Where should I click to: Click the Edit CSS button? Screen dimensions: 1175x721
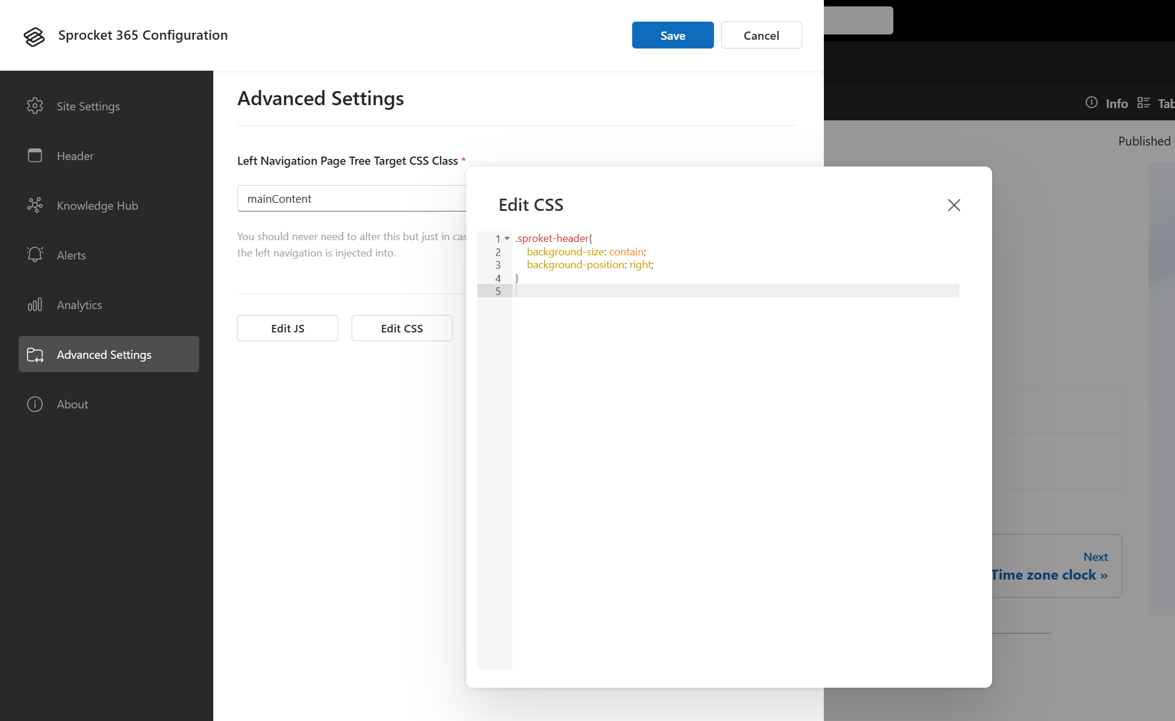click(402, 328)
